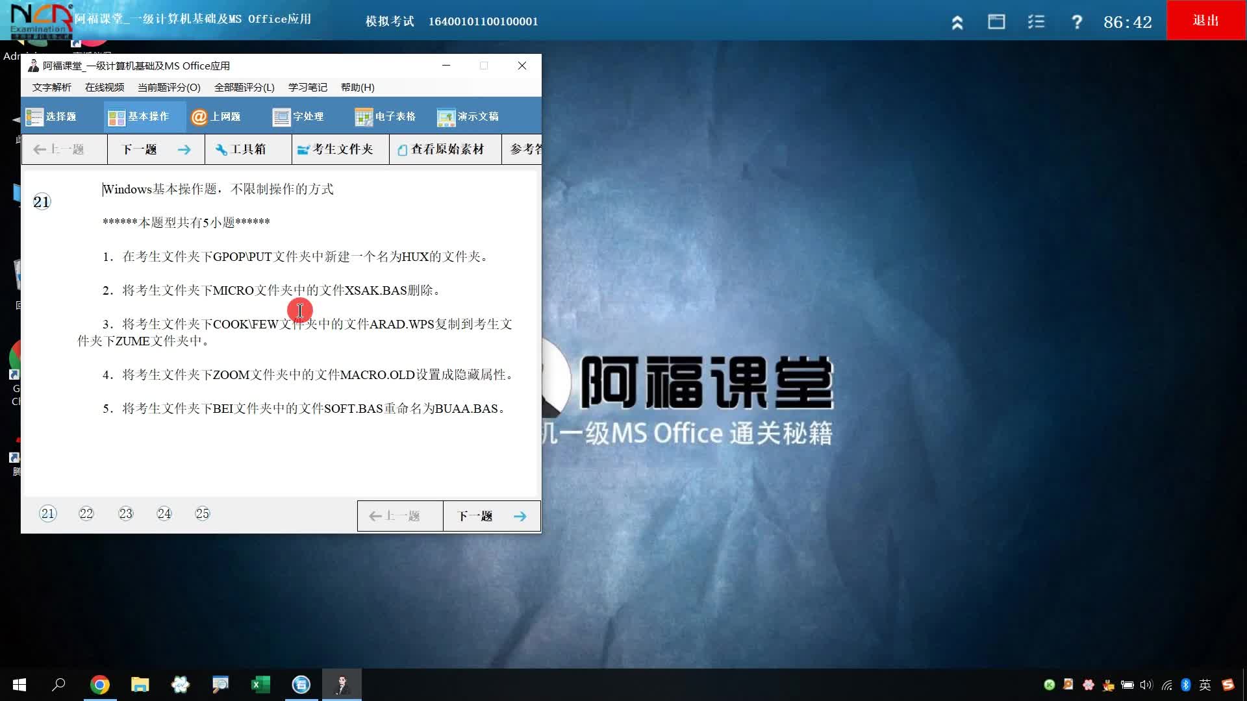Click the circled 21 marker beside question text

42,202
